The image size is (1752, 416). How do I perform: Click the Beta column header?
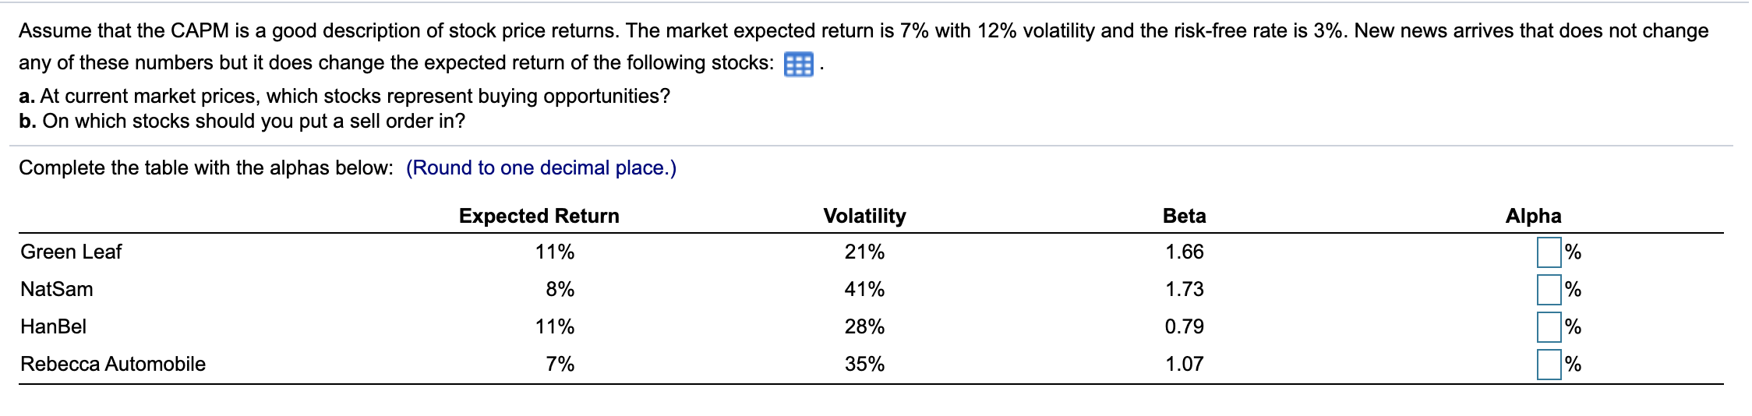point(1185,216)
